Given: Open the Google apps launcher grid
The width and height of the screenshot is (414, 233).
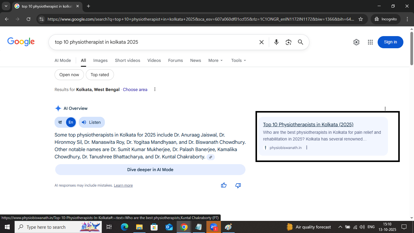Looking at the screenshot, I should pos(370,42).
